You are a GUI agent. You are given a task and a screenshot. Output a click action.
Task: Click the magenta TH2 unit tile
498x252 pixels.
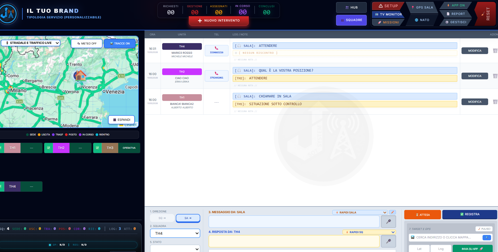(x=61, y=148)
